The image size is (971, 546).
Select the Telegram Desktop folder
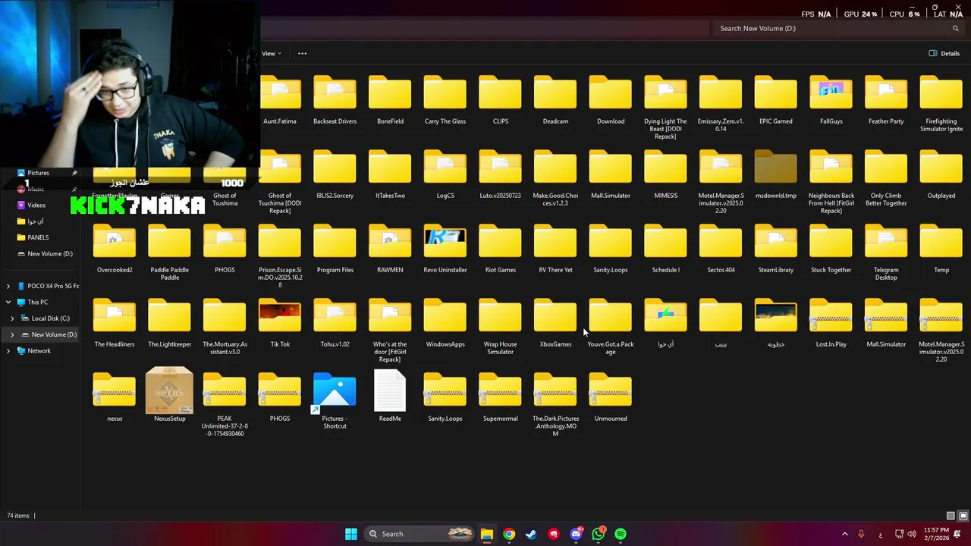[x=886, y=253]
